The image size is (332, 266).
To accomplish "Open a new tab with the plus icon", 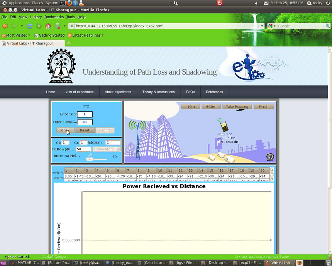I will (x=69, y=43).
